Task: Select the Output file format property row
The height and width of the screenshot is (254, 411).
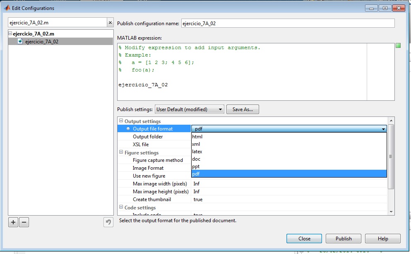Action: coord(154,129)
